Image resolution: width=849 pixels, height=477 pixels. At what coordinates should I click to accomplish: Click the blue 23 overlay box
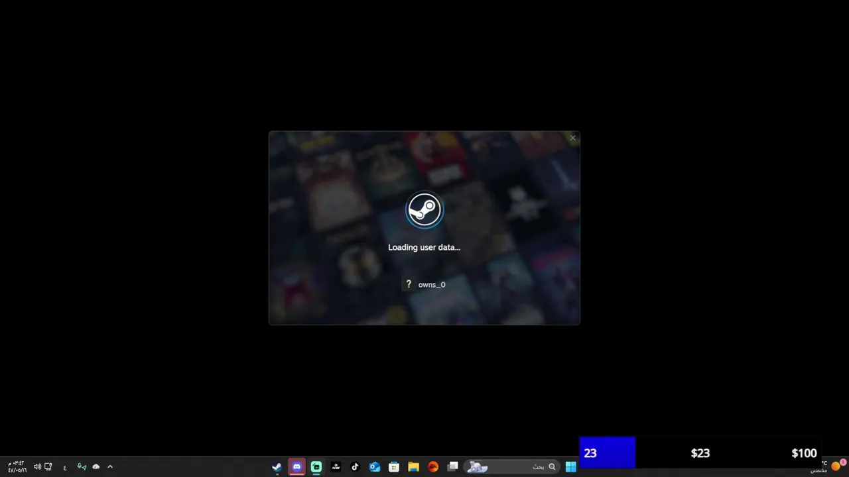(607, 452)
